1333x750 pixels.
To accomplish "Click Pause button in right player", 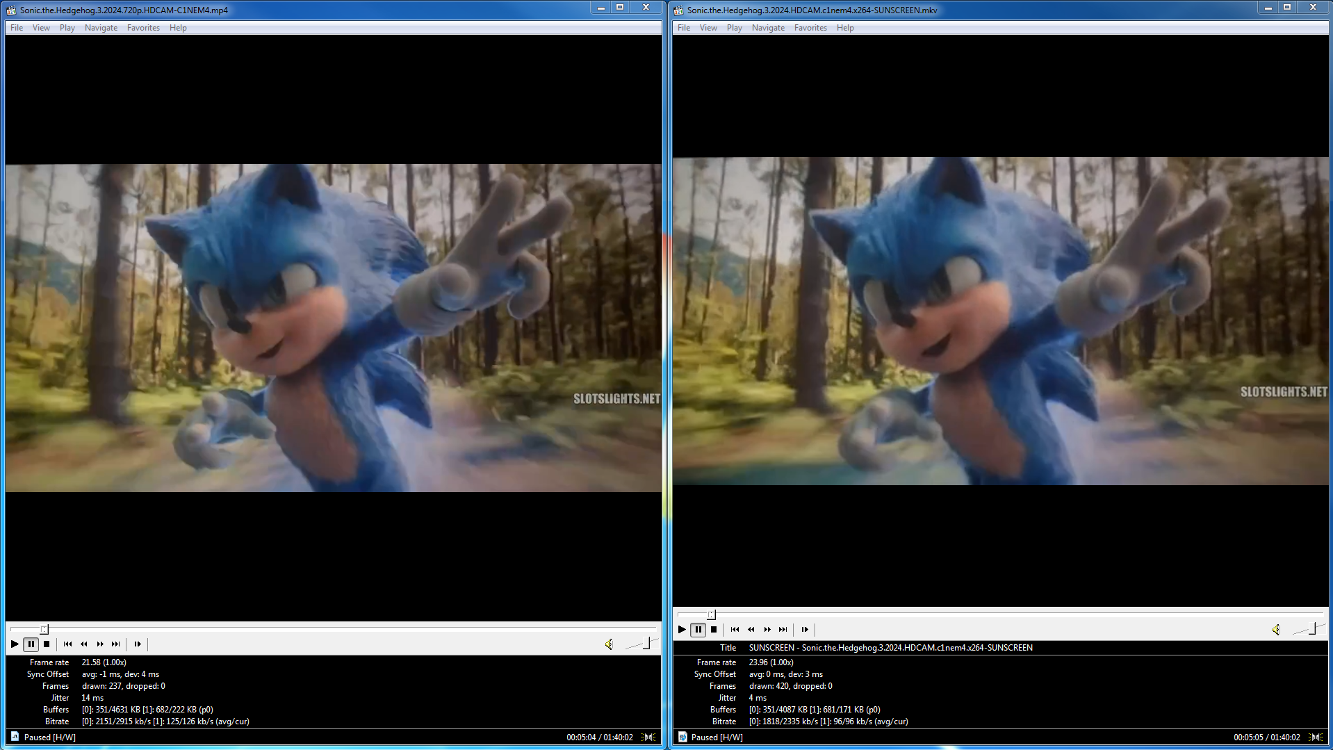I will tap(698, 630).
